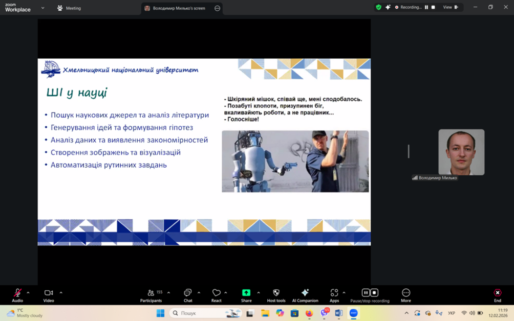Unmute the microphone with the Audio button
Image resolution: width=514 pixels, height=321 pixels.
(x=17, y=293)
